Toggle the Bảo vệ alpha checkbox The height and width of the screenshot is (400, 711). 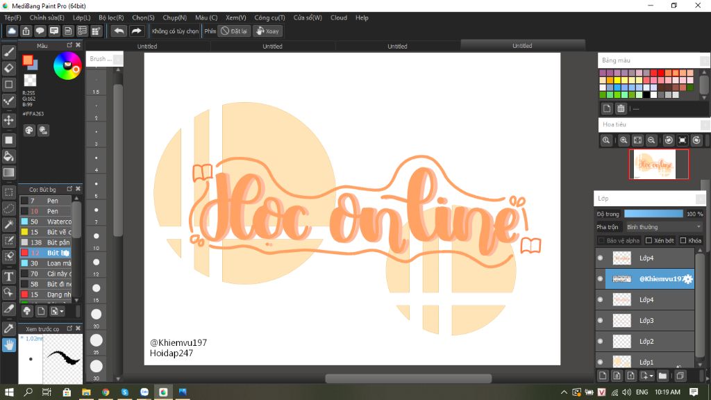click(601, 240)
